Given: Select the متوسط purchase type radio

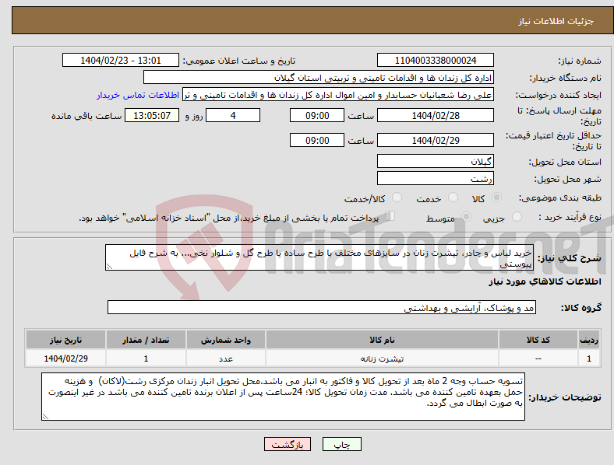Looking at the screenshot, I should (x=467, y=216).
